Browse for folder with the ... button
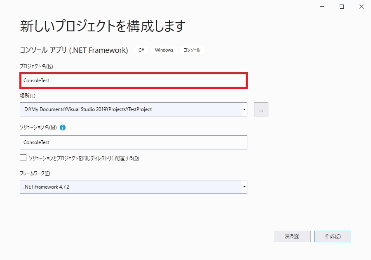 [261, 109]
